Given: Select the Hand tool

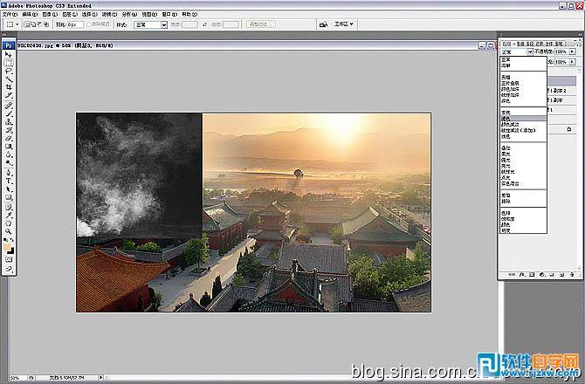Looking at the screenshot, I should point(9,223).
